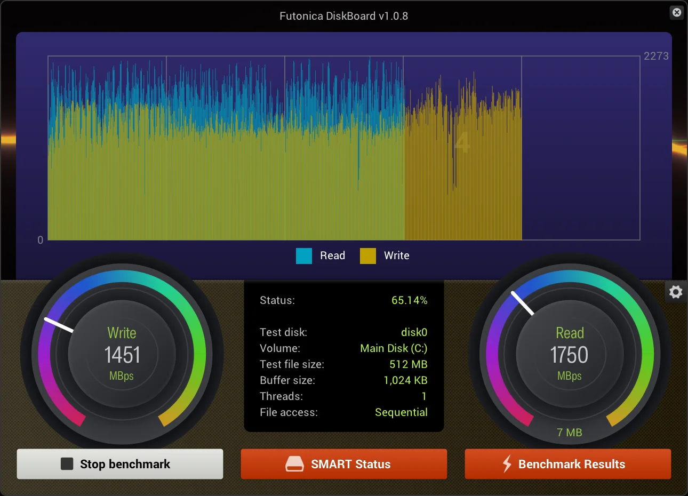Click the Write MBps unit label
688x496 pixels.
(122, 376)
